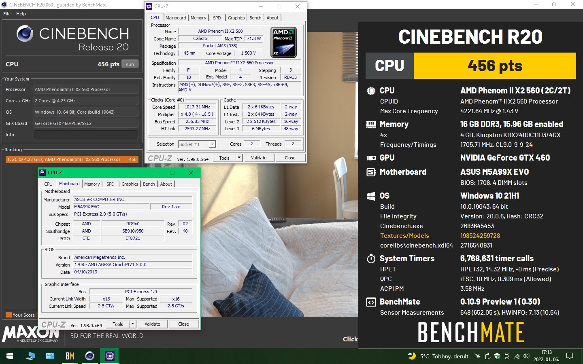
Task: Select About tab in white-titled CPU-Z window
Action: 272,18
